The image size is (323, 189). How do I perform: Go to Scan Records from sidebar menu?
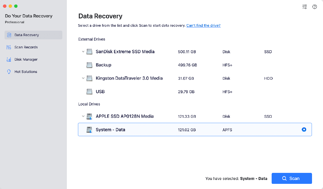(26, 47)
